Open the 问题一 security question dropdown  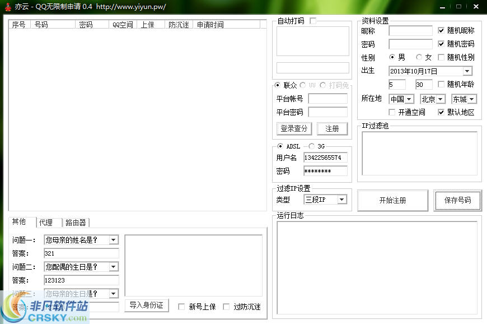(x=114, y=239)
